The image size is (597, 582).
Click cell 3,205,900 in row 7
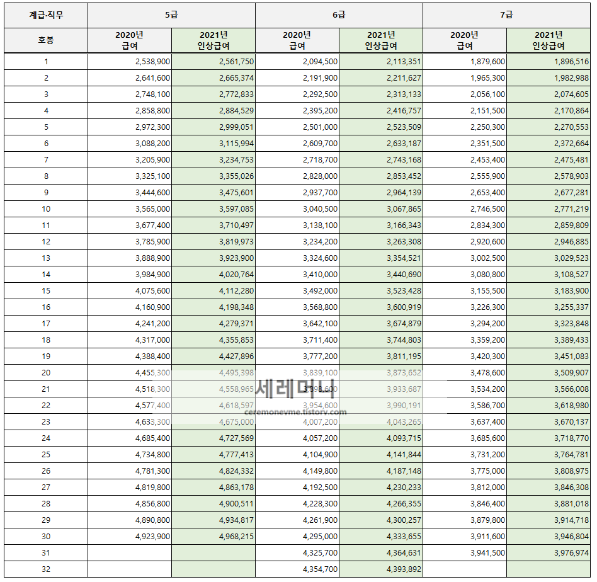[130, 160]
